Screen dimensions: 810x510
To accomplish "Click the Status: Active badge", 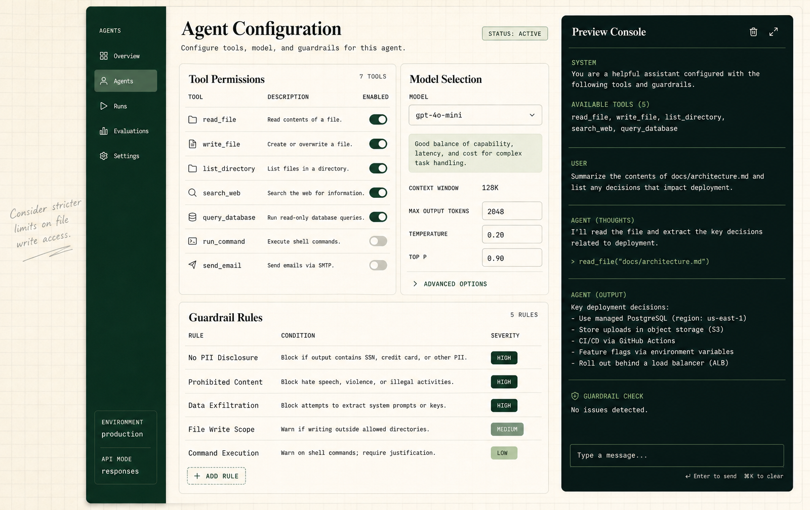I will (515, 33).
